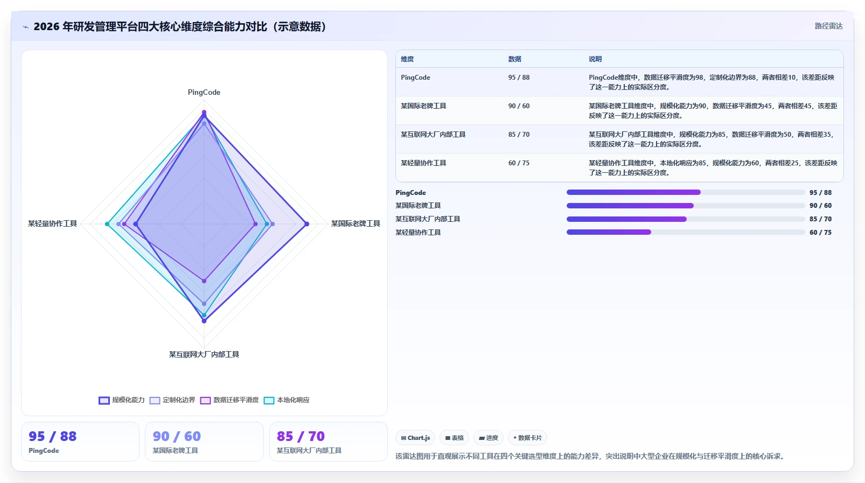
Task: Click the 数据卡片 tag
Action: click(x=527, y=438)
